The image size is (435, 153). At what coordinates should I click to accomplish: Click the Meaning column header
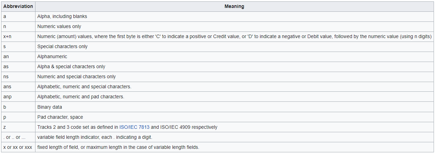click(234, 6)
